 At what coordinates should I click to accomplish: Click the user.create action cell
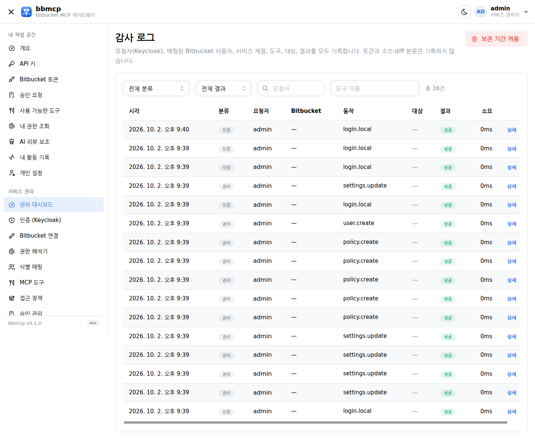(x=359, y=223)
